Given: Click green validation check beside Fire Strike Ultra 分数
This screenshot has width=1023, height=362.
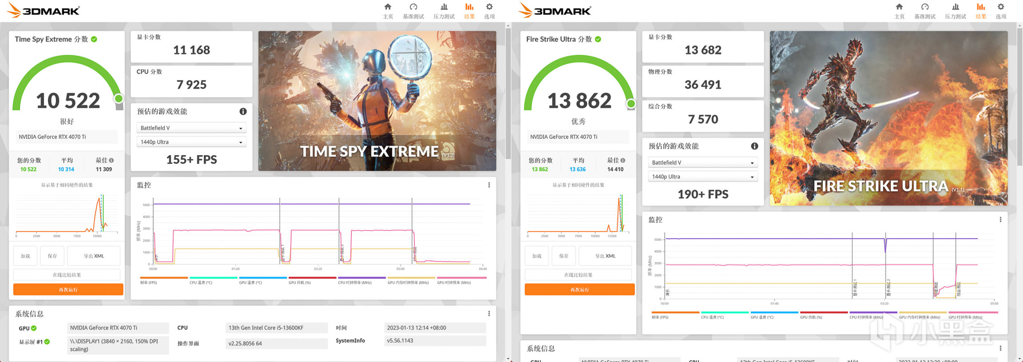Looking at the screenshot, I should (x=598, y=39).
